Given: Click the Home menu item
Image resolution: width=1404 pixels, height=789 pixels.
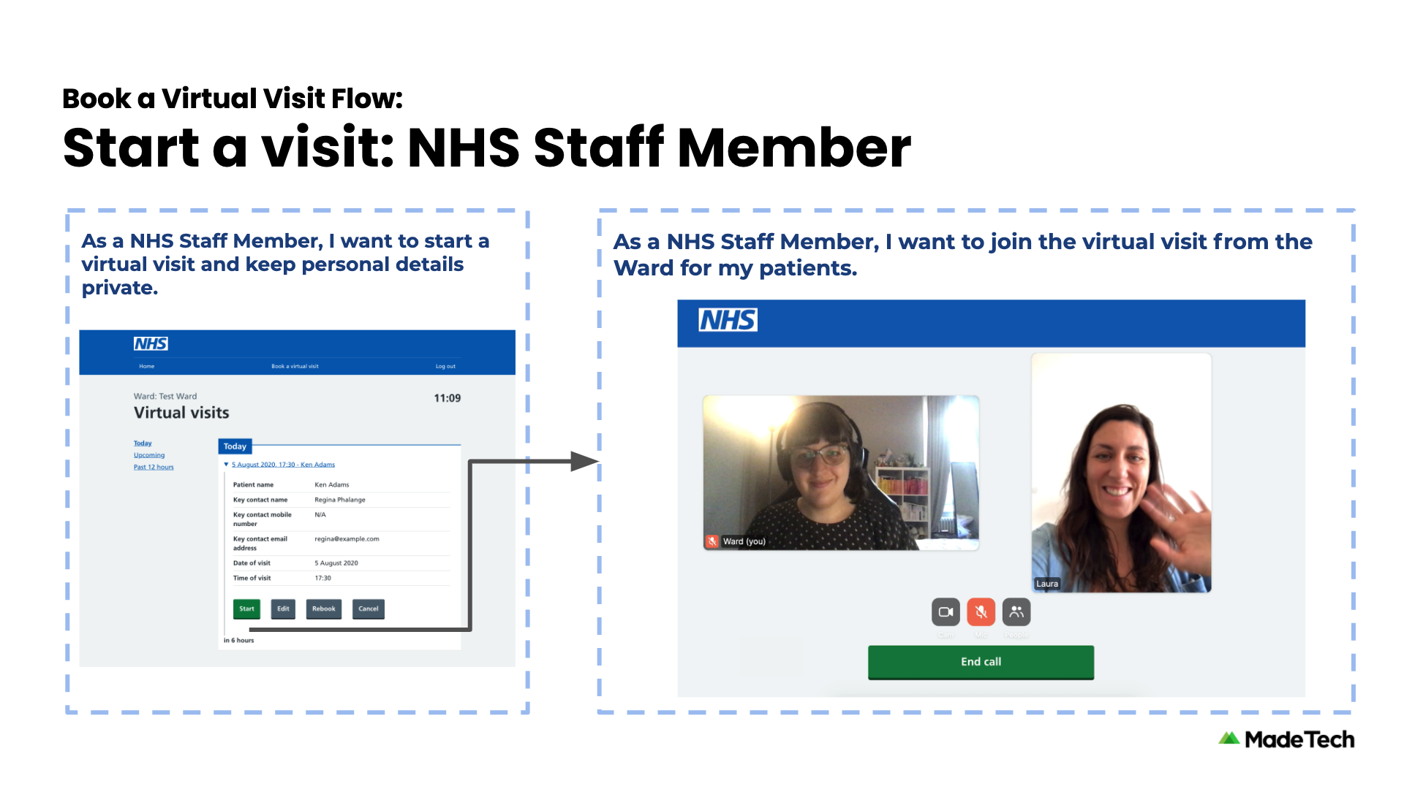Looking at the screenshot, I should (145, 367).
